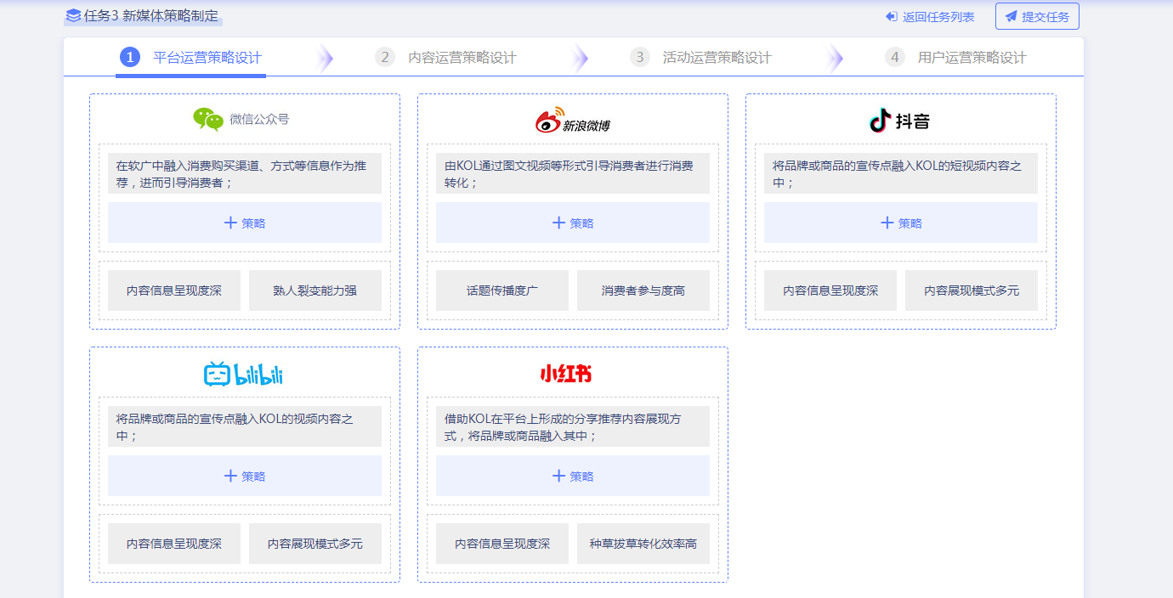Add a strategy in the 抖音 card
The image size is (1173, 598).
pos(901,223)
